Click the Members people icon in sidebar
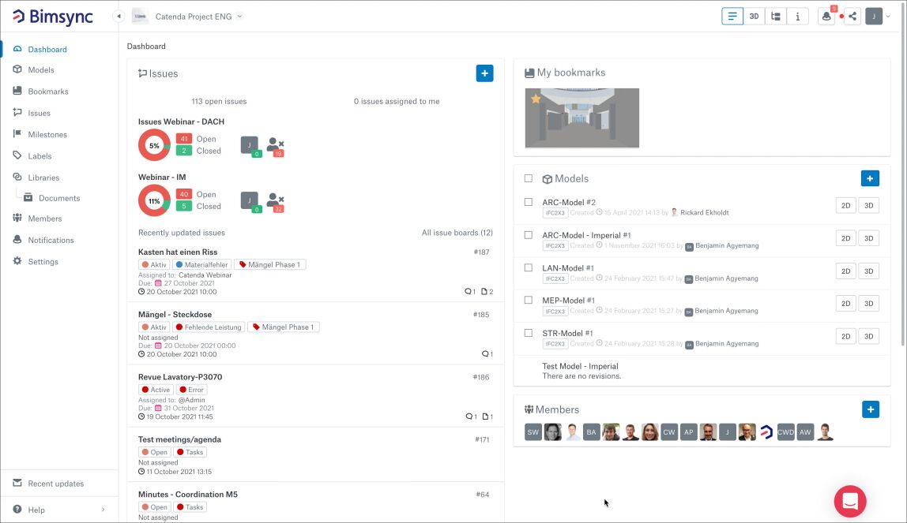 click(x=17, y=219)
